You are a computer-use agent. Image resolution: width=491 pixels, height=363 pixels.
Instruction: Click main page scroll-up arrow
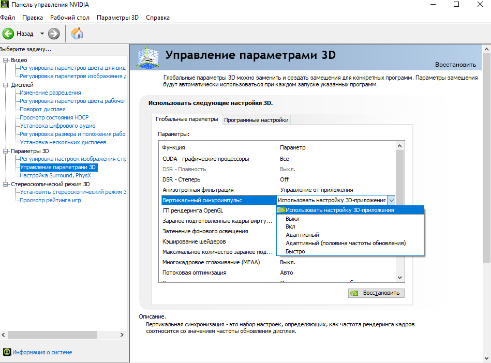(487, 49)
